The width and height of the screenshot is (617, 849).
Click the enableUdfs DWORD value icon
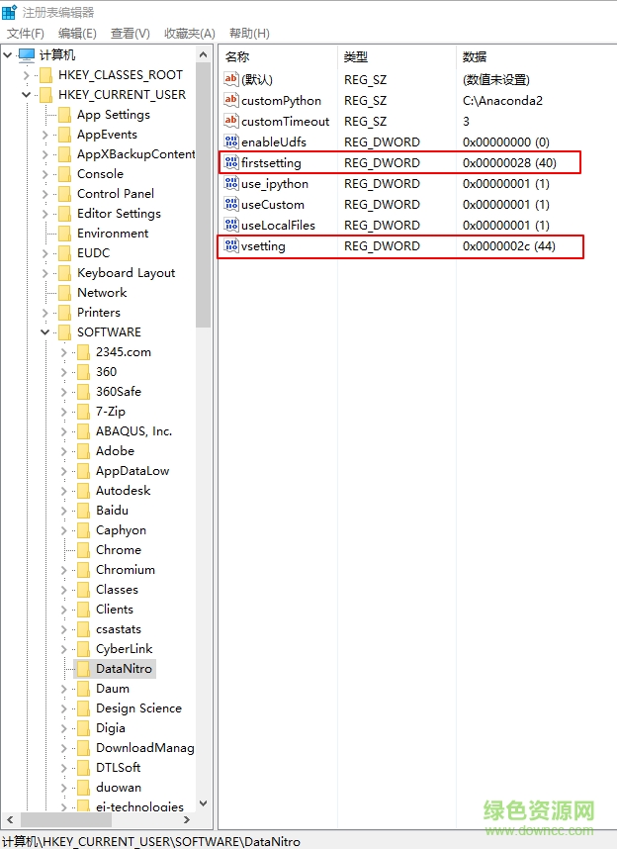(x=231, y=141)
